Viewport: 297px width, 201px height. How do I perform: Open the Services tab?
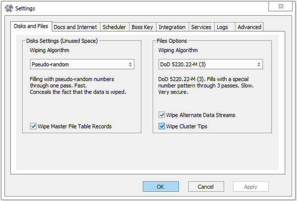click(x=201, y=27)
